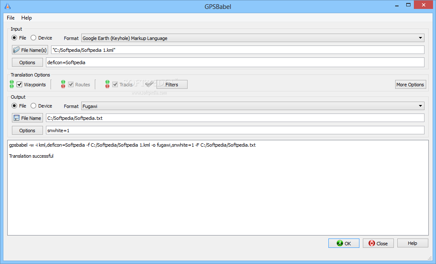The width and height of the screenshot is (436, 264).
Task: Click the output Options button
Action: [x=27, y=131]
